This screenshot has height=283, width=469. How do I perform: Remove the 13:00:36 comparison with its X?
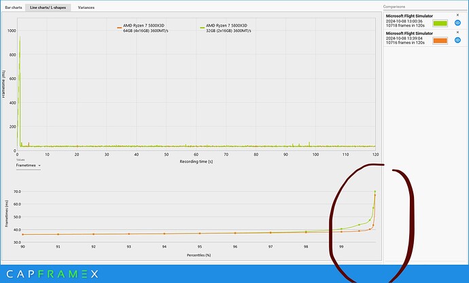point(457,15)
